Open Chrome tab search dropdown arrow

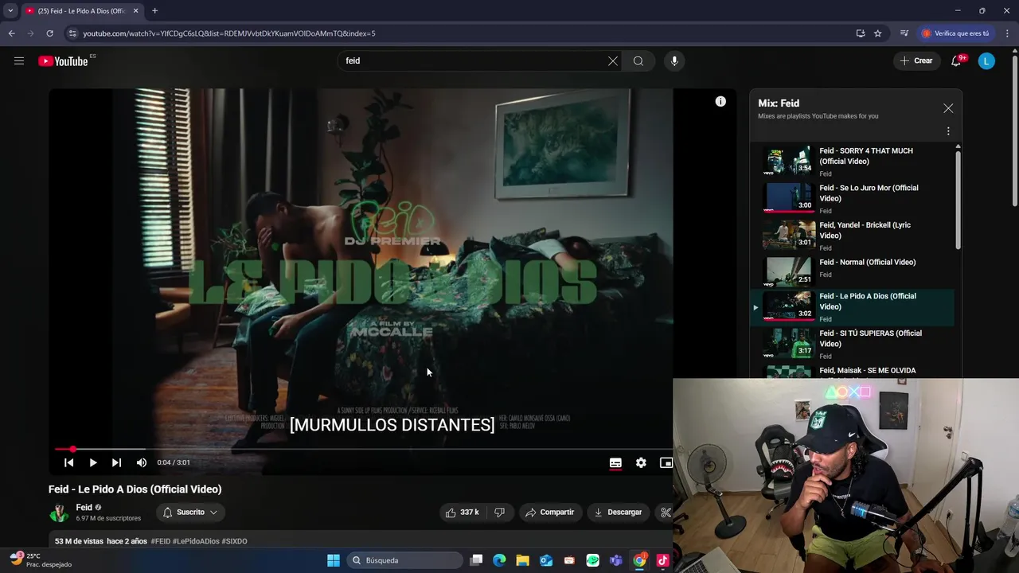click(x=10, y=10)
